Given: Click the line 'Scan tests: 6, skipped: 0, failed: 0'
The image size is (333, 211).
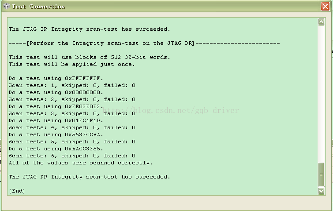Looking at the screenshot, I should [x=72, y=156].
